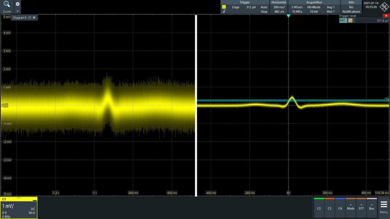Click the Zoom magnifier tool
The image size is (390, 219).
[x=6, y=5]
